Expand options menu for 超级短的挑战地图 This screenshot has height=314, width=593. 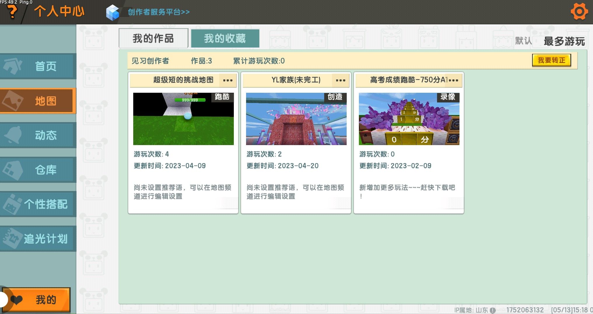click(x=228, y=80)
